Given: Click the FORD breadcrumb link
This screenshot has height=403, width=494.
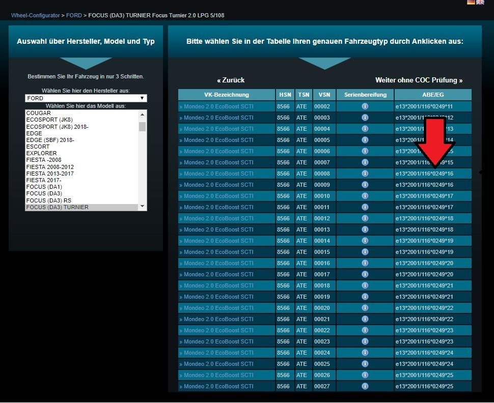Looking at the screenshot, I should click(x=74, y=15).
